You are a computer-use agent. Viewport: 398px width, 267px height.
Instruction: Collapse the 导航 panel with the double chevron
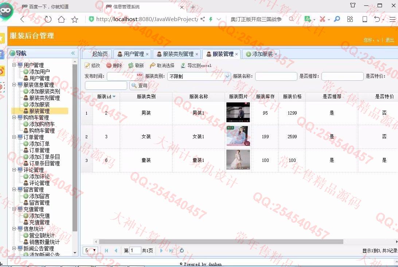click(x=73, y=53)
